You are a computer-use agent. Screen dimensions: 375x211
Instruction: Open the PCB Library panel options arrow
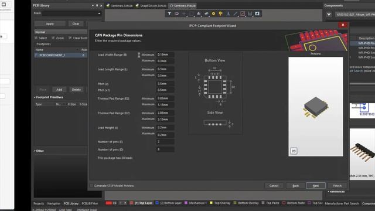pyautogui.click(x=93, y=5)
